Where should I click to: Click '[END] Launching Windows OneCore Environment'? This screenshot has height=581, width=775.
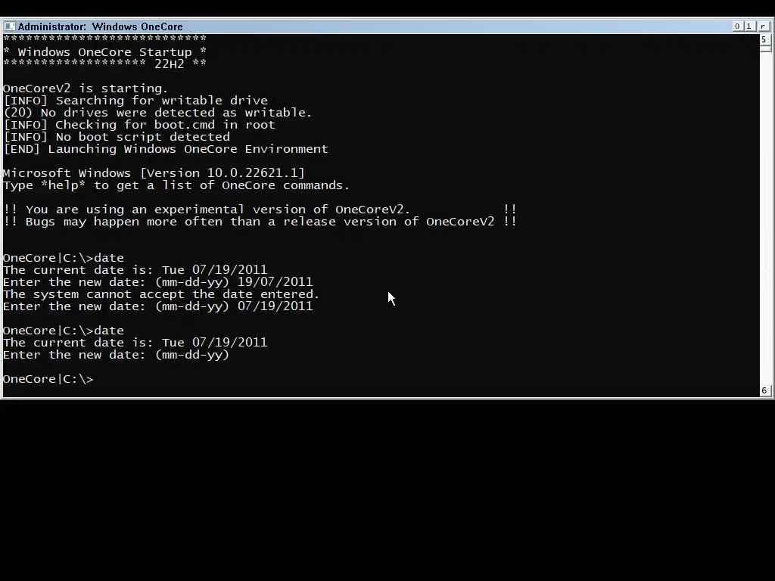[166, 149]
